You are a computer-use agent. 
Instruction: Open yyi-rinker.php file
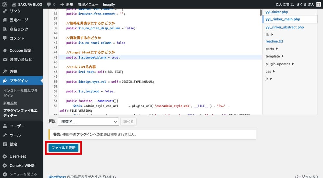point(277,12)
